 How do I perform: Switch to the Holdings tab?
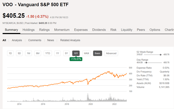pyautogui.click(x=29, y=30)
